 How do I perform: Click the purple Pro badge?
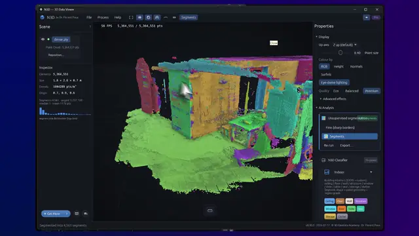pyautogui.click(x=376, y=18)
